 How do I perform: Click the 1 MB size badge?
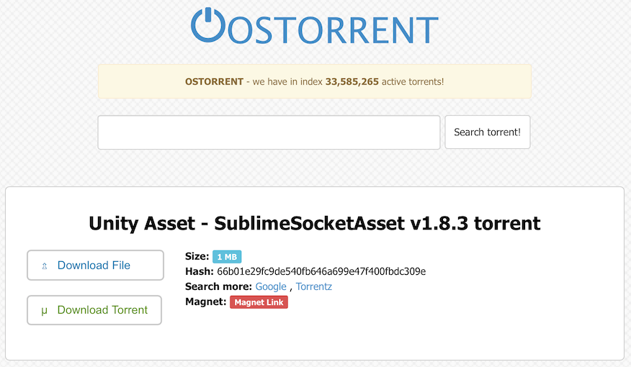click(x=227, y=256)
